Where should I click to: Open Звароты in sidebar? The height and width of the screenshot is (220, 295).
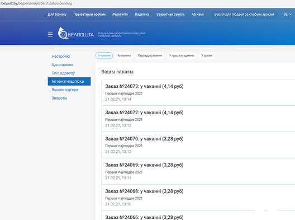(x=59, y=98)
